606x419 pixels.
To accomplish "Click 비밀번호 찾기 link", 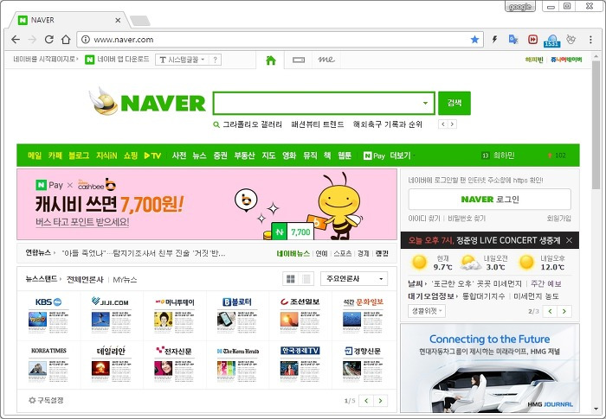I will (x=467, y=219).
